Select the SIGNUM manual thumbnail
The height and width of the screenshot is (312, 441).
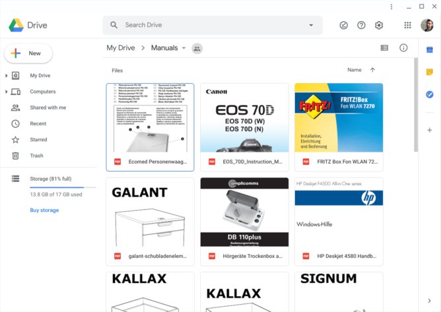pos(339,292)
